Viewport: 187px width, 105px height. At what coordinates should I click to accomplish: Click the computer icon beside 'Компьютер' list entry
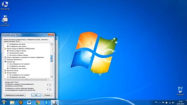pyautogui.click(x=5, y=62)
